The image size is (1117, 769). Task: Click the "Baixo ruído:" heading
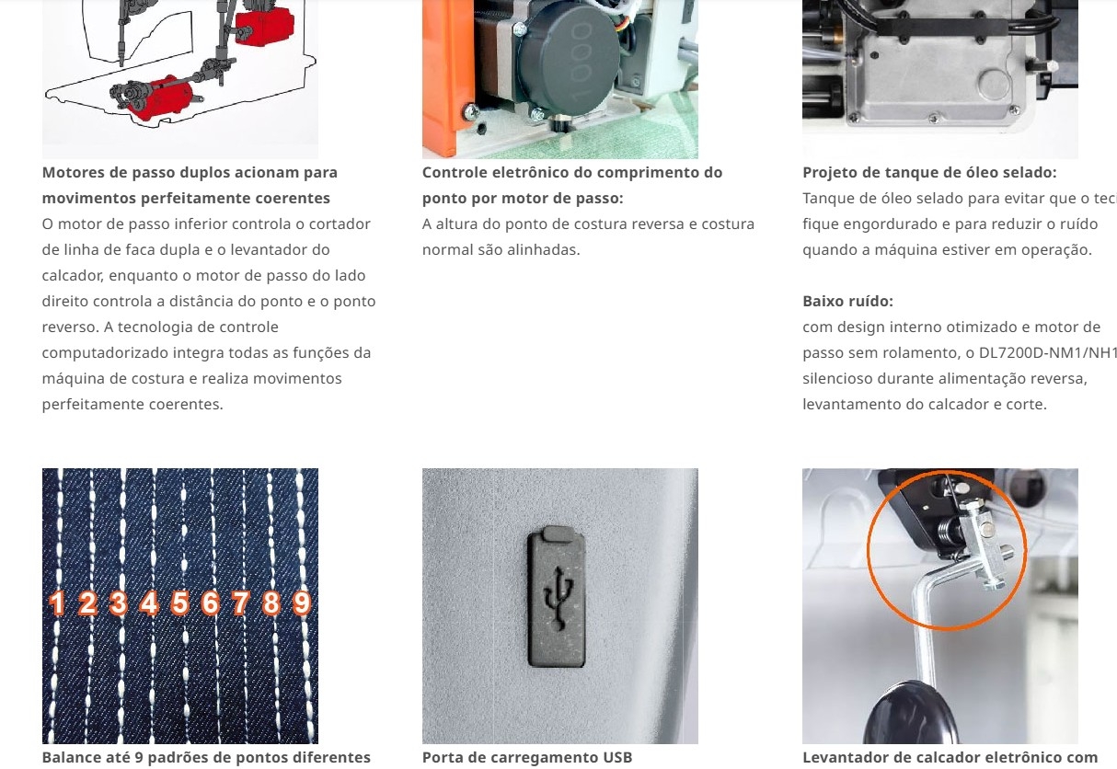847,301
